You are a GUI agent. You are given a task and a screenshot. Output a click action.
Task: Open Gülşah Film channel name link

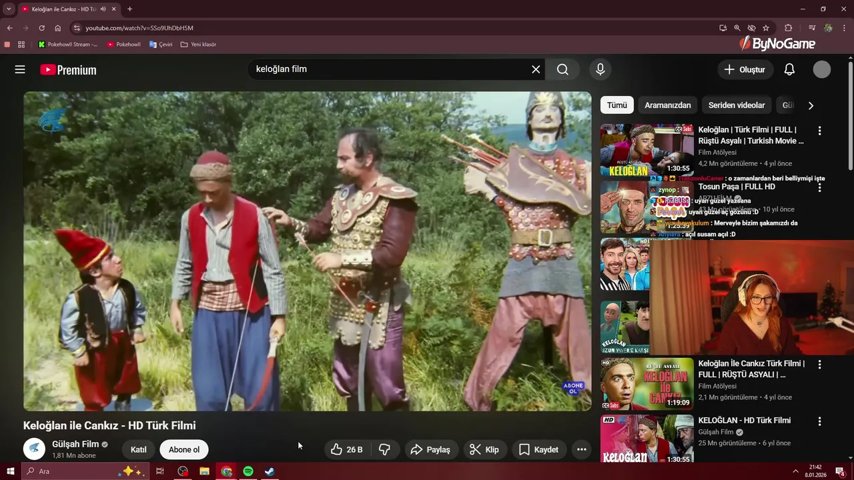pyautogui.click(x=75, y=444)
